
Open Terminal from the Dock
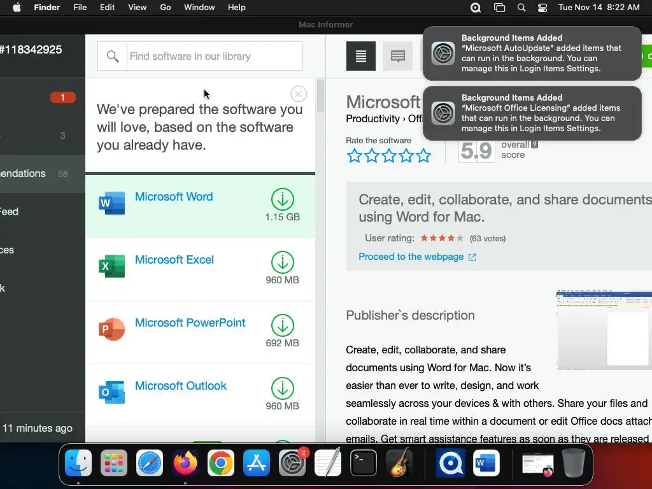click(364, 463)
